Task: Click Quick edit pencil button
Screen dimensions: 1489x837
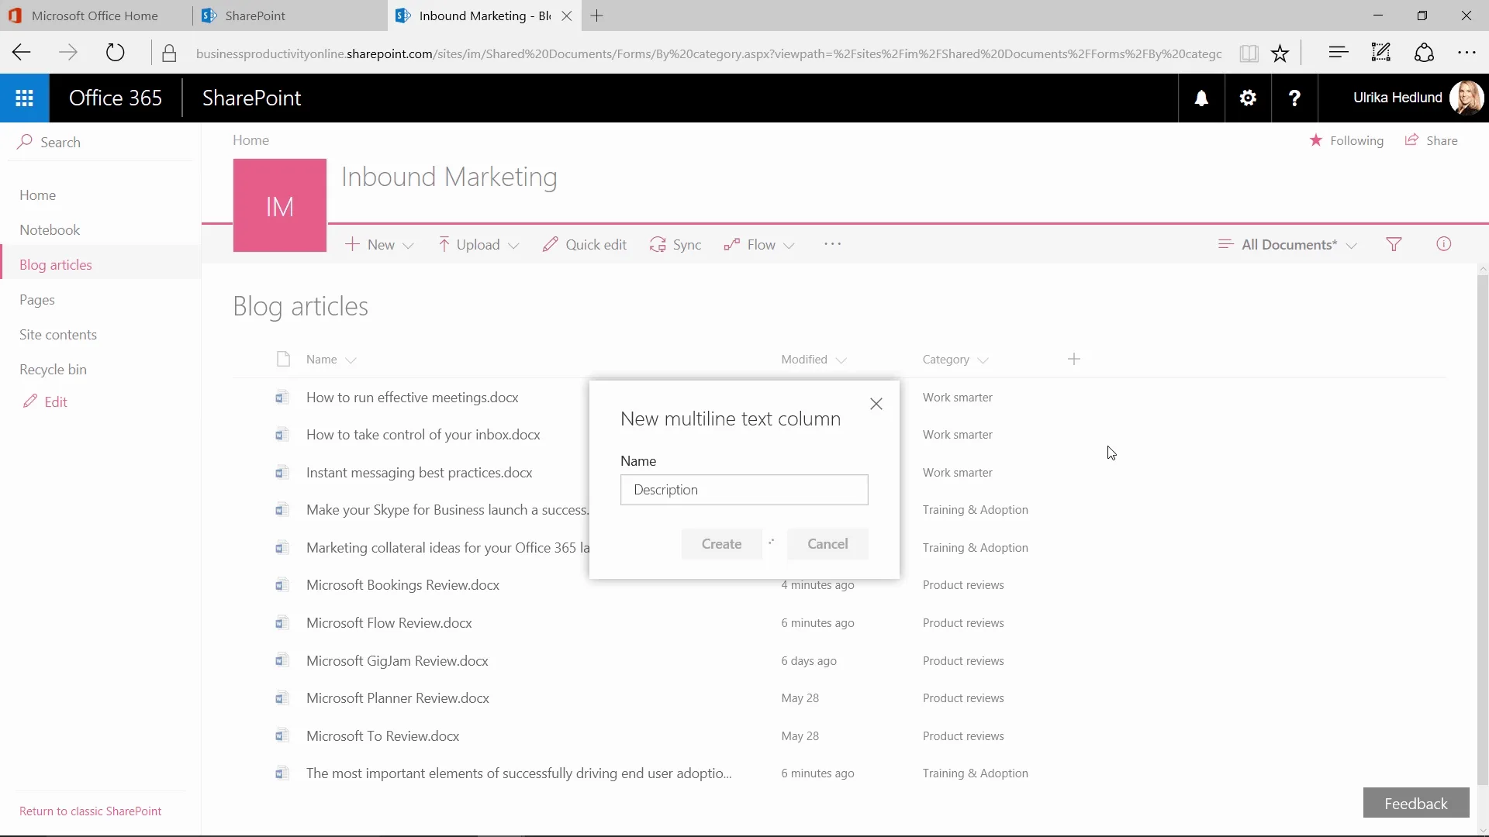Action: 585,245
